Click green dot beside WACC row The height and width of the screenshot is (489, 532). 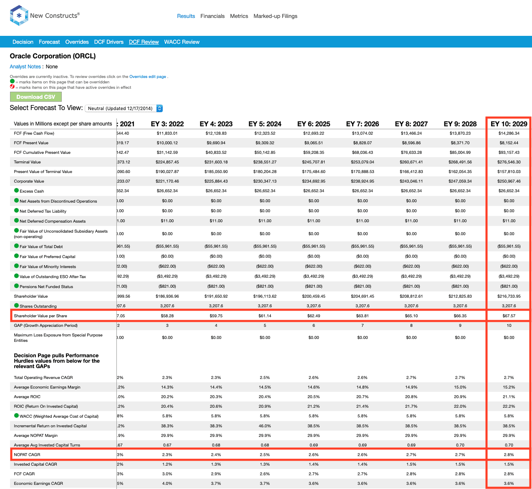pos(16,416)
